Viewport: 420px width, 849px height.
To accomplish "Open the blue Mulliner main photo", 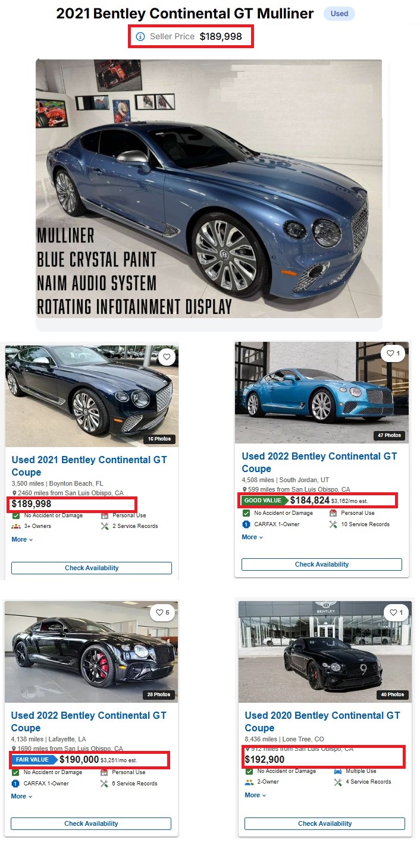I will coord(209,188).
